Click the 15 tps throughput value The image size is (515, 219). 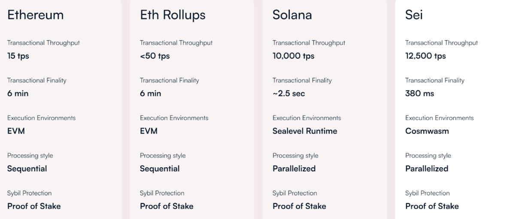[18, 56]
